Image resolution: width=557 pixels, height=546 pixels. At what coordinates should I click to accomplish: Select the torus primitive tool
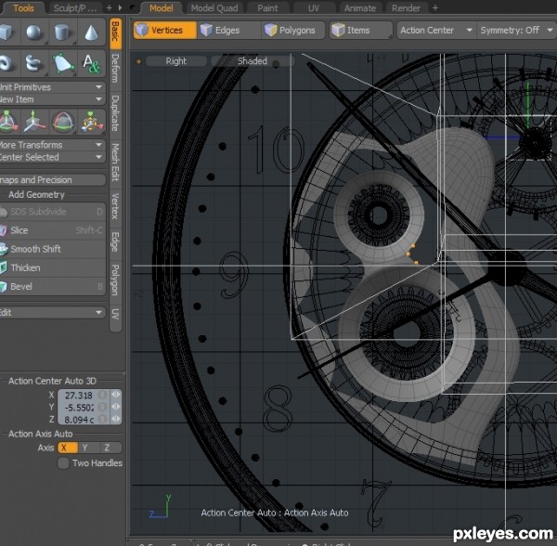click(7, 63)
